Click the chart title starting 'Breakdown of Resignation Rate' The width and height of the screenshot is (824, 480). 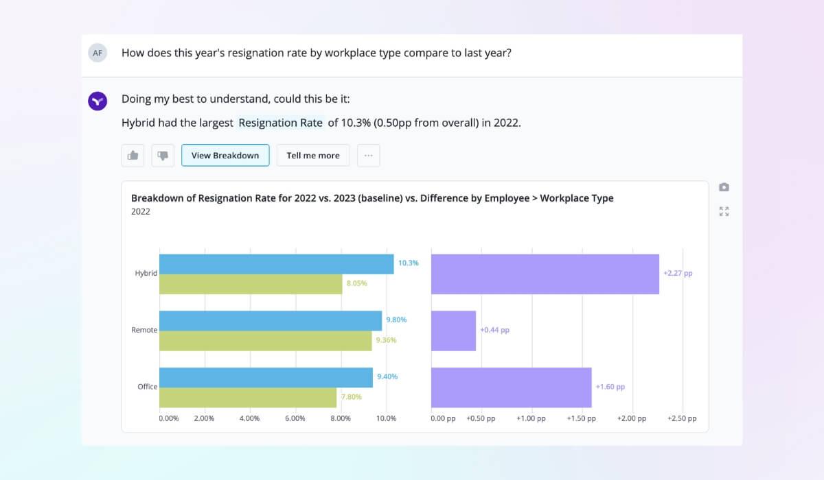pos(372,198)
